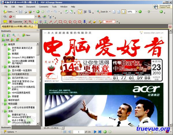Collapse the 特别话题 bookmark node

click(x=3, y=104)
